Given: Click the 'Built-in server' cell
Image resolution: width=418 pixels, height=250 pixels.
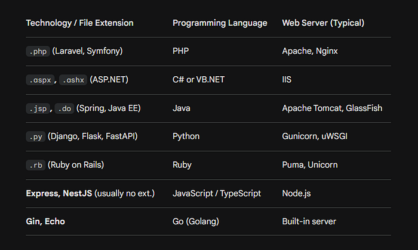Looking at the screenshot, I should coord(309,221).
